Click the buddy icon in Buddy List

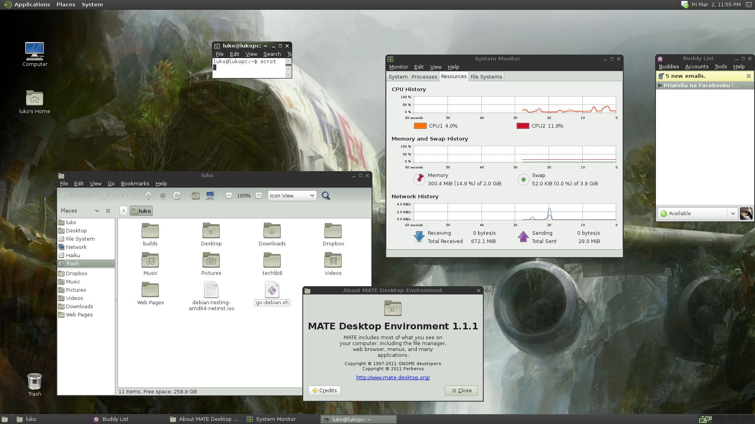pos(746,214)
